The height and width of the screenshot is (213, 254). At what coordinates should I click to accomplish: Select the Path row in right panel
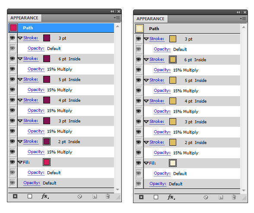187,28
